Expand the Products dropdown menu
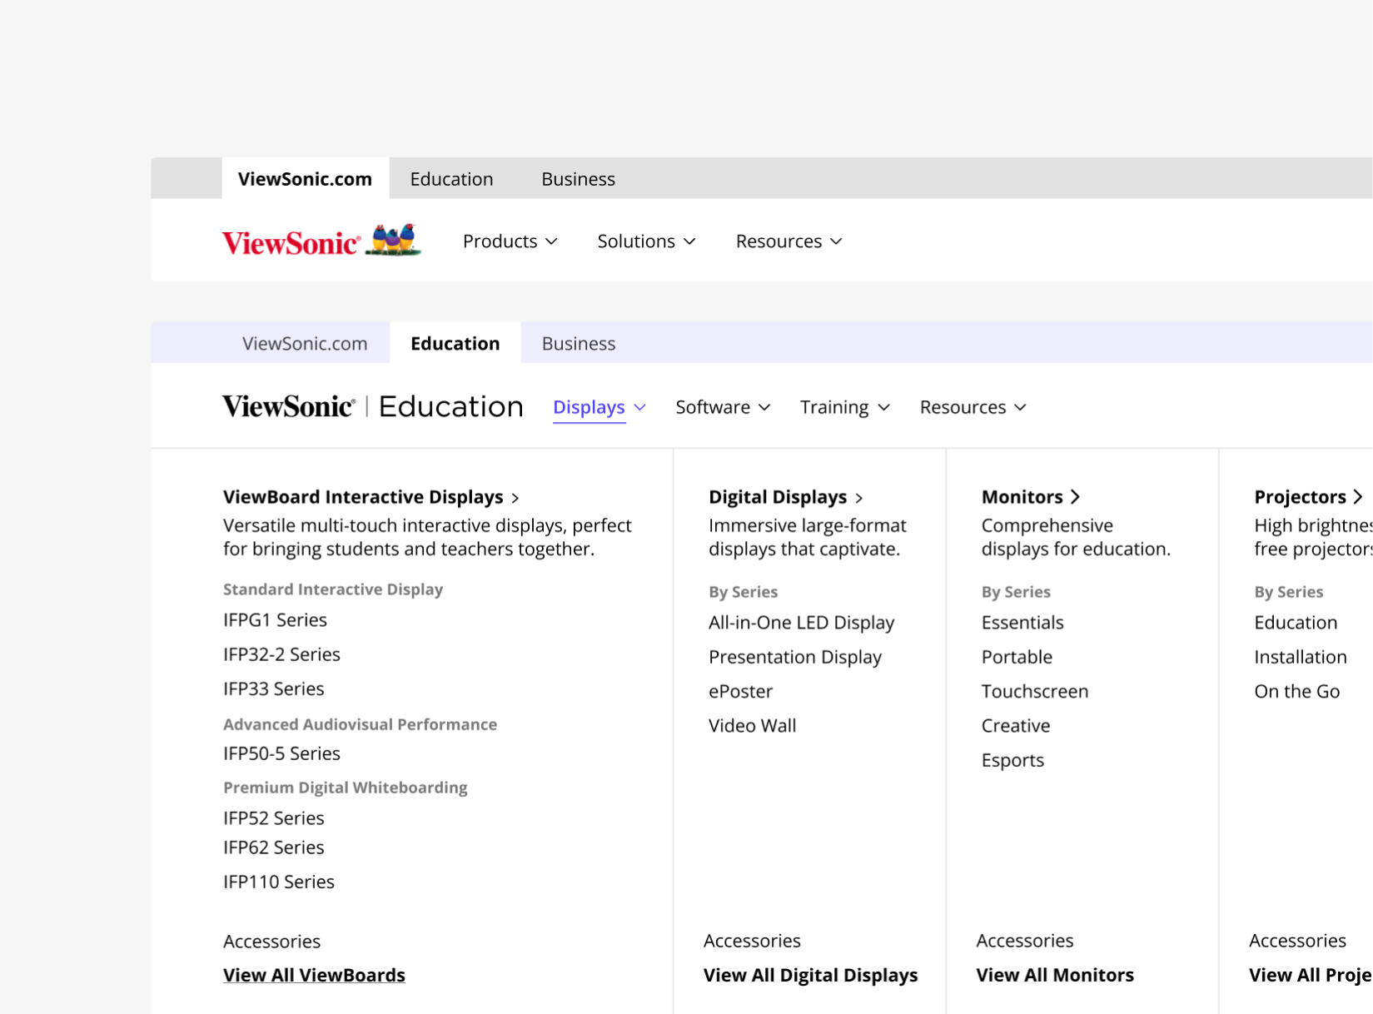The width and height of the screenshot is (1373, 1014). pyautogui.click(x=510, y=241)
